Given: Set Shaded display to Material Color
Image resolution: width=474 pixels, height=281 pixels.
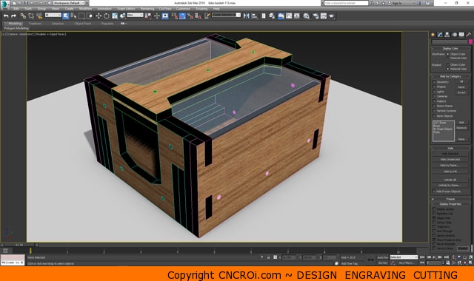Looking at the screenshot, I should tap(448, 69).
